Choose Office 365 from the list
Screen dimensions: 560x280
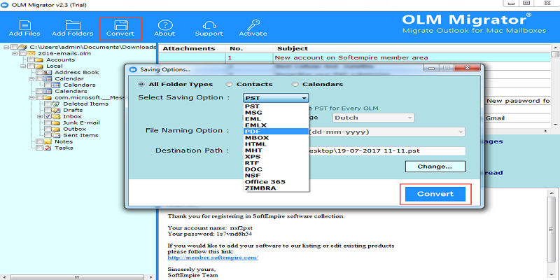276,182
